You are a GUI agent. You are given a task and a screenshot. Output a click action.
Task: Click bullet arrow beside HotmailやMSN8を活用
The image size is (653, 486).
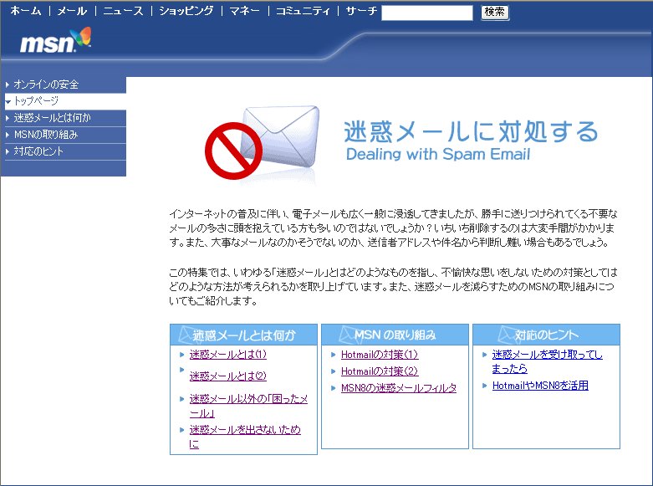[484, 386]
